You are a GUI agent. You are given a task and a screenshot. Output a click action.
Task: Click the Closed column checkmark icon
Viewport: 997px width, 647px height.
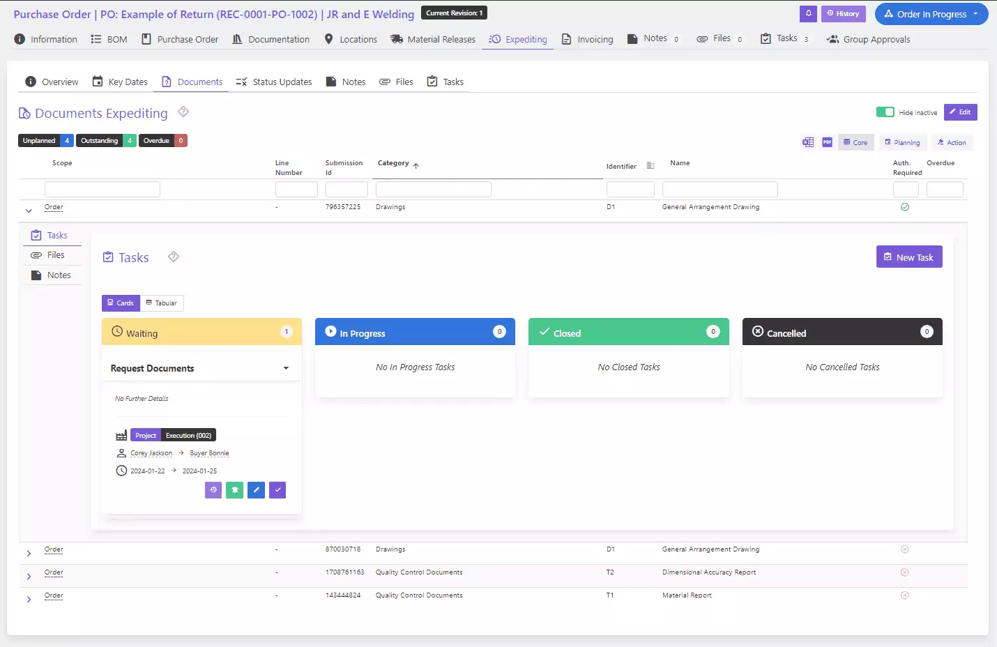tap(545, 332)
